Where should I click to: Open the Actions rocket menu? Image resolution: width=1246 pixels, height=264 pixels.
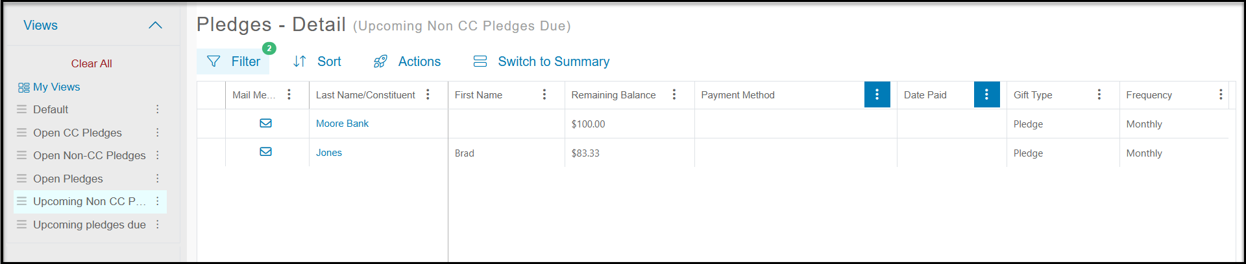tap(407, 61)
